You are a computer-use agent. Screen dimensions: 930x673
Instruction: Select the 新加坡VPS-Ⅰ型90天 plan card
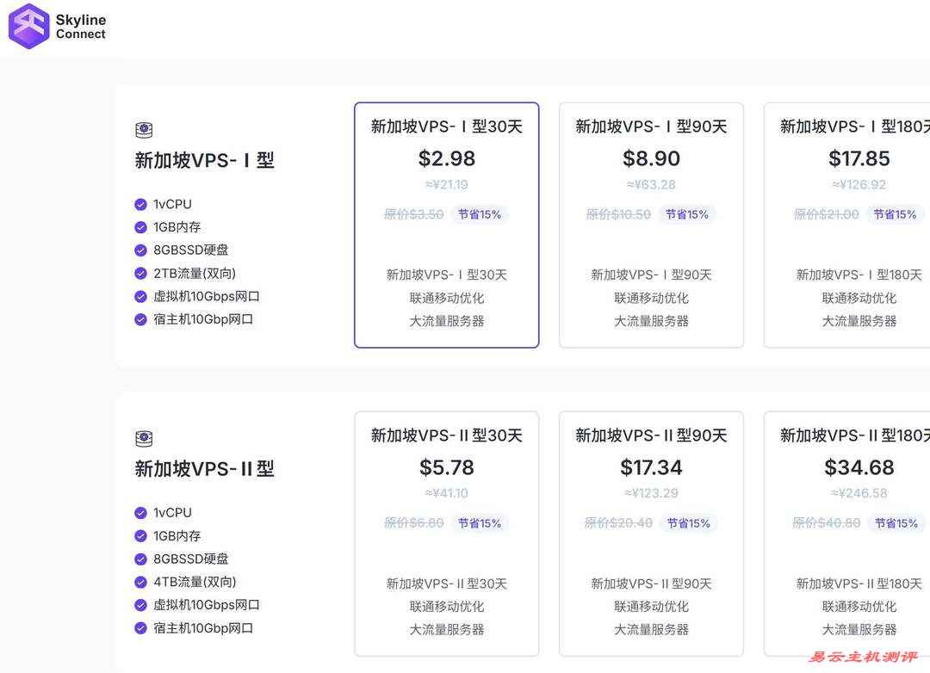[x=651, y=224]
